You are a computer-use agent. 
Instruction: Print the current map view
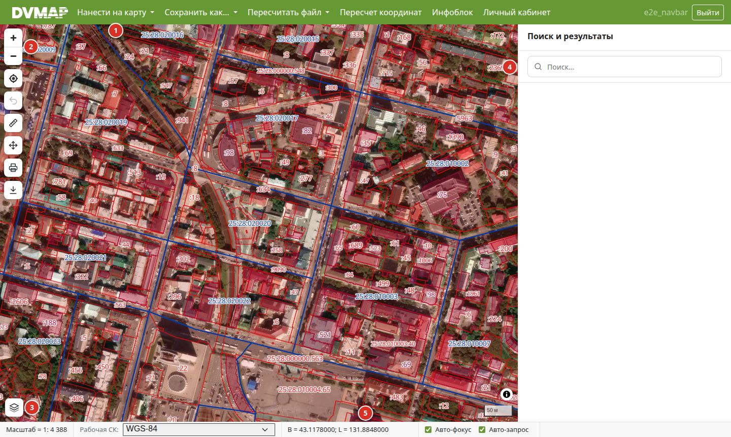(x=13, y=168)
